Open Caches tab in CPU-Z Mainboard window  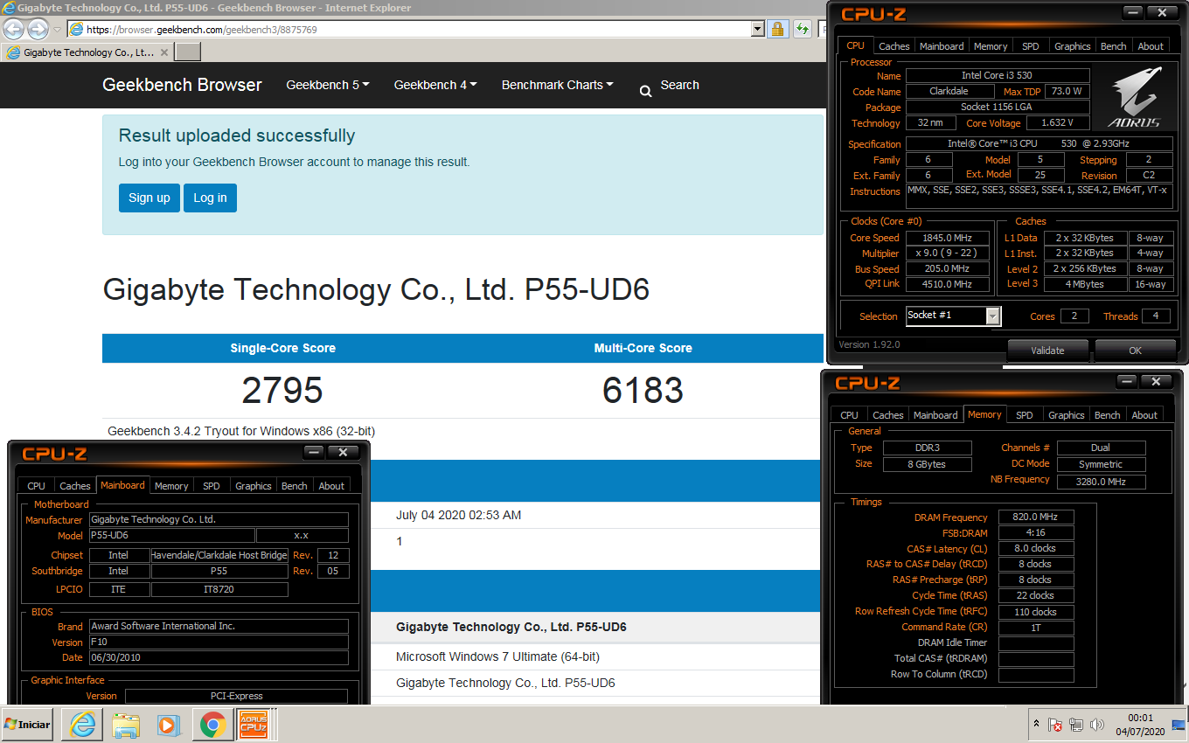tap(75, 486)
